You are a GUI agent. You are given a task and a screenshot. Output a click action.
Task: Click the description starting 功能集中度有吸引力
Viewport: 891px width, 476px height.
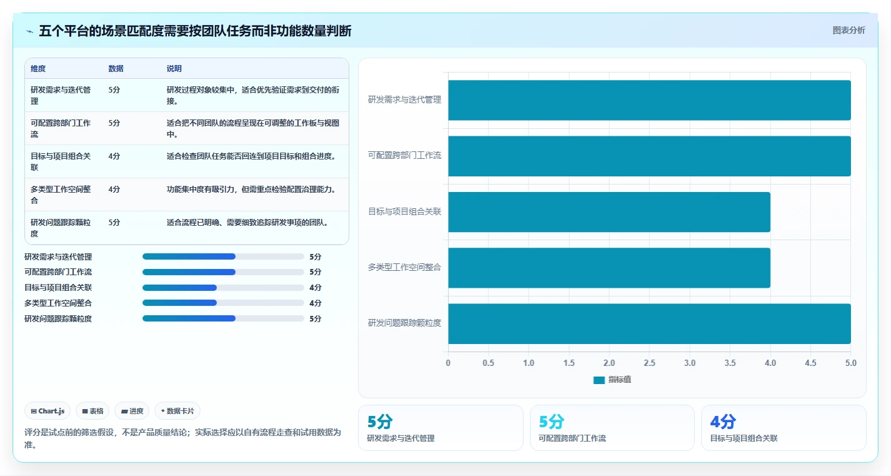[251, 190]
